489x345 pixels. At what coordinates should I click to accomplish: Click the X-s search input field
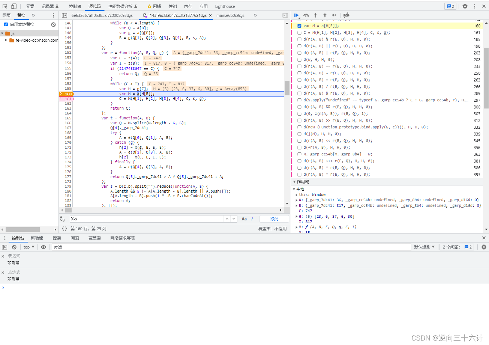tap(146, 219)
